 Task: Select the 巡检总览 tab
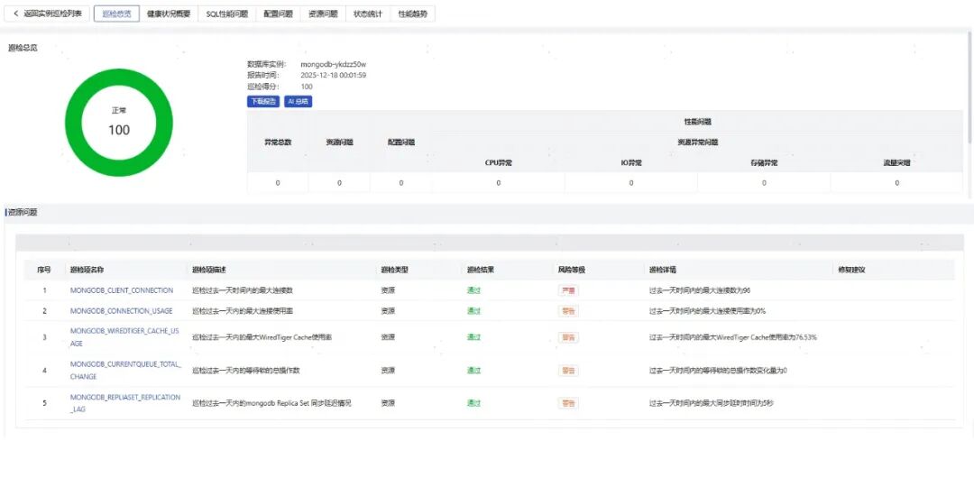[116, 14]
